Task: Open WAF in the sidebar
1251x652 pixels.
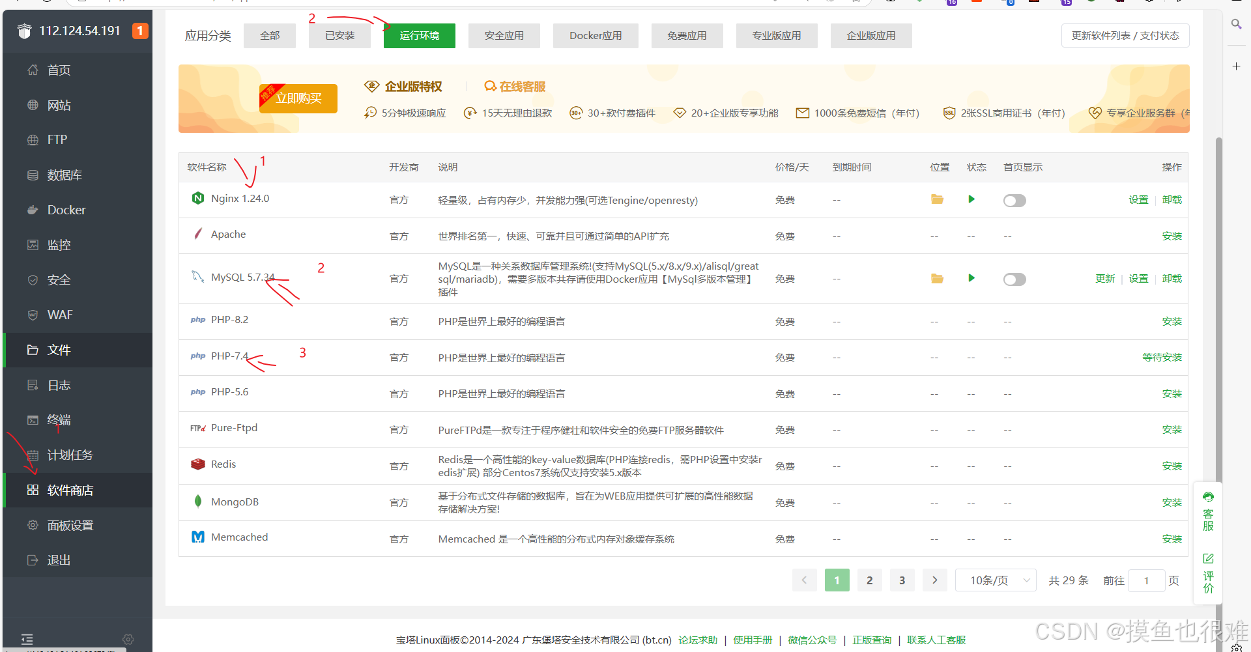Action: [x=78, y=315]
